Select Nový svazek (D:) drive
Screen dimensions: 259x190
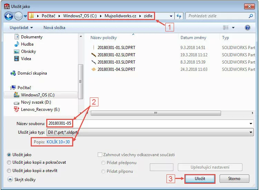[36, 102]
